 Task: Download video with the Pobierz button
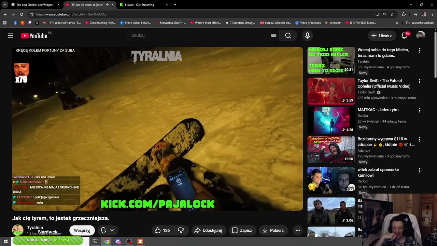pyautogui.click(x=273, y=230)
